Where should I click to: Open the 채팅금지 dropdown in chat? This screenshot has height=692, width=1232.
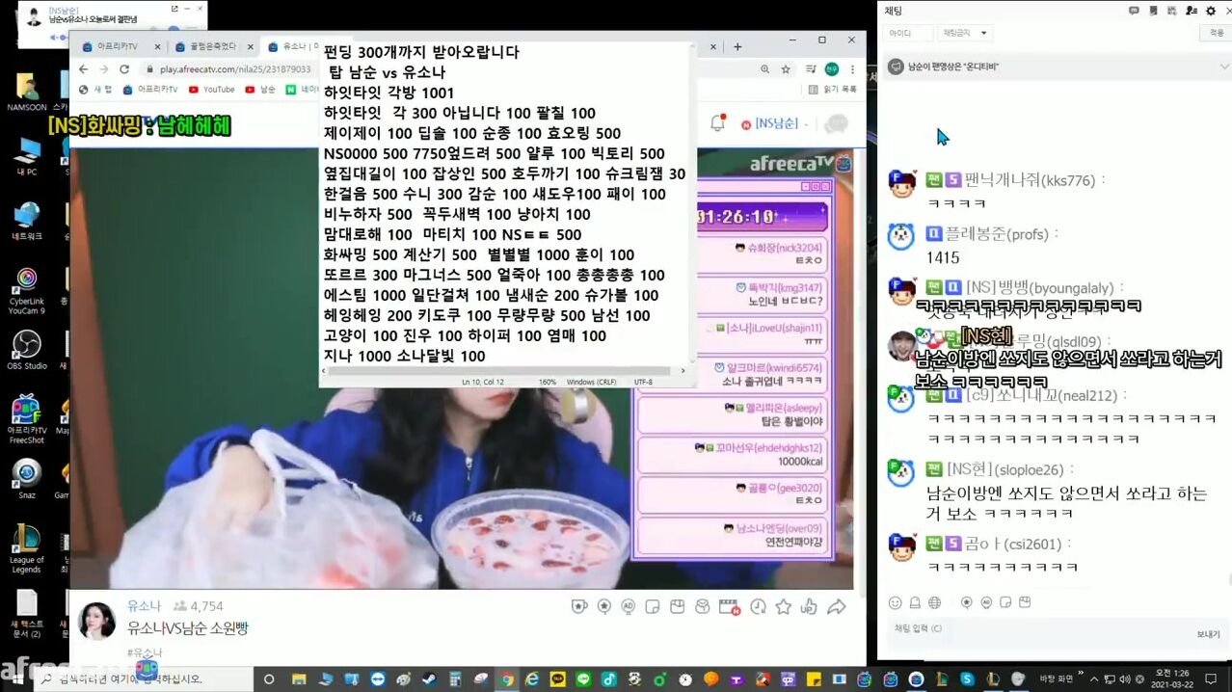click(964, 33)
